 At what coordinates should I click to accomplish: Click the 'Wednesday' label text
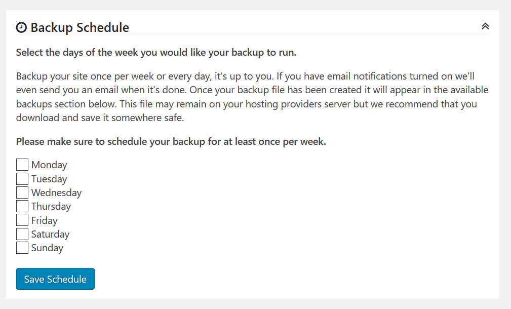coord(56,192)
